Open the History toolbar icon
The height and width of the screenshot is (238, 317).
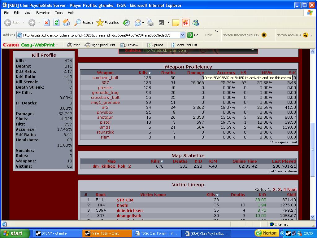(126, 23)
